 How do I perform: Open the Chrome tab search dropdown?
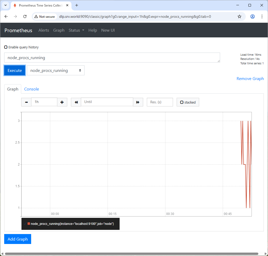(x=5, y=5)
